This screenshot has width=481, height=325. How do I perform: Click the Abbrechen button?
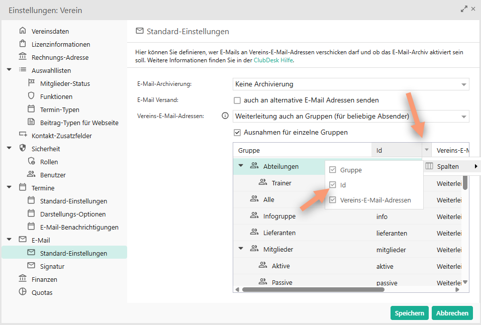pos(452,313)
